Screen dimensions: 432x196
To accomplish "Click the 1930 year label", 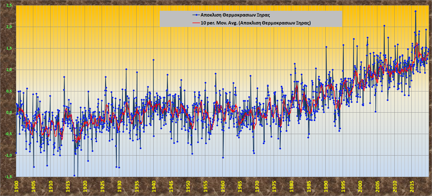I will click(120, 186).
